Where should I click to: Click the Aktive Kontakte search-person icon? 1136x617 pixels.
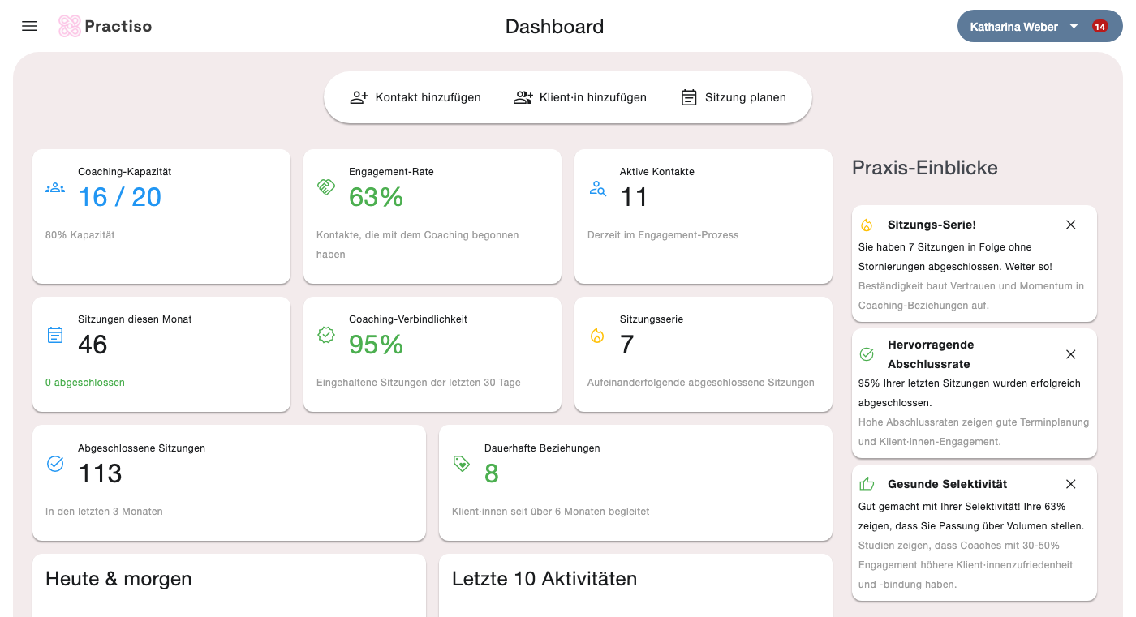[x=597, y=188]
